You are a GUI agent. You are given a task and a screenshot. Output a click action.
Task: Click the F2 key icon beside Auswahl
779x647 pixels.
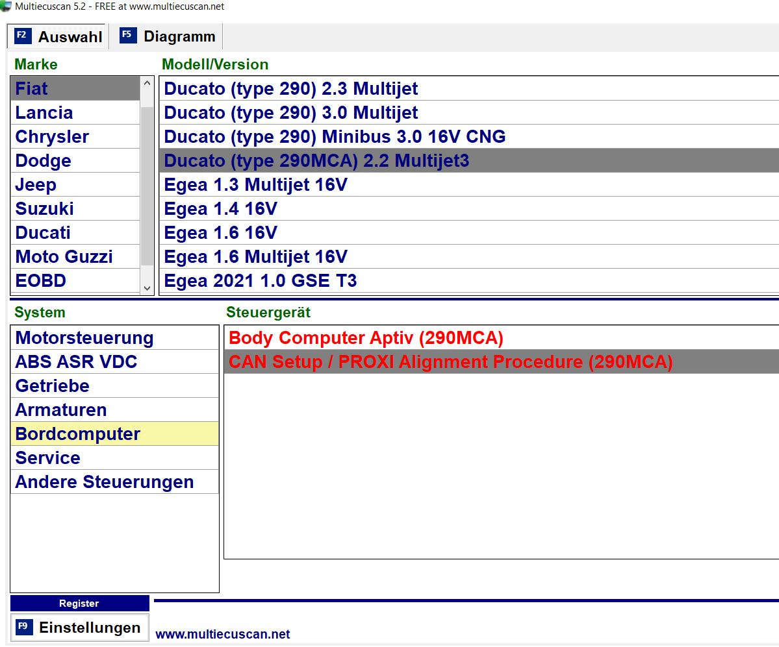[22, 36]
